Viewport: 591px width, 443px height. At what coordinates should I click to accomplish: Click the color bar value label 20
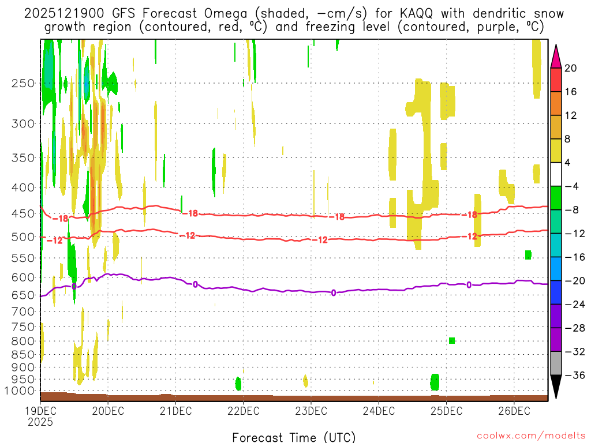pos(571,68)
